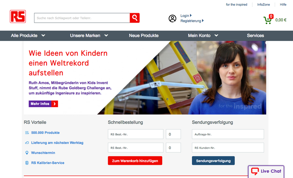
Task: Expand the Mein Konto dropdown chevron
Action: pos(216,35)
